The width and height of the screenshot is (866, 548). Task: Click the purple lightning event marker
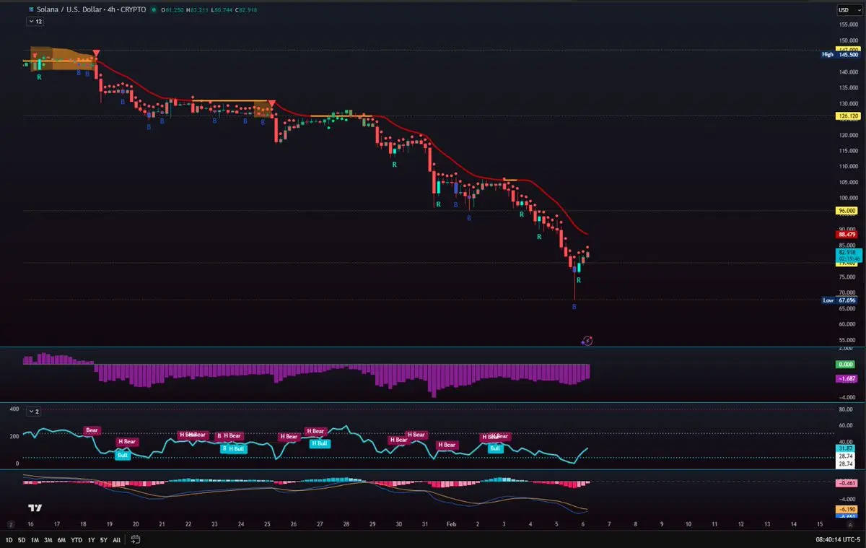tap(587, 341)
